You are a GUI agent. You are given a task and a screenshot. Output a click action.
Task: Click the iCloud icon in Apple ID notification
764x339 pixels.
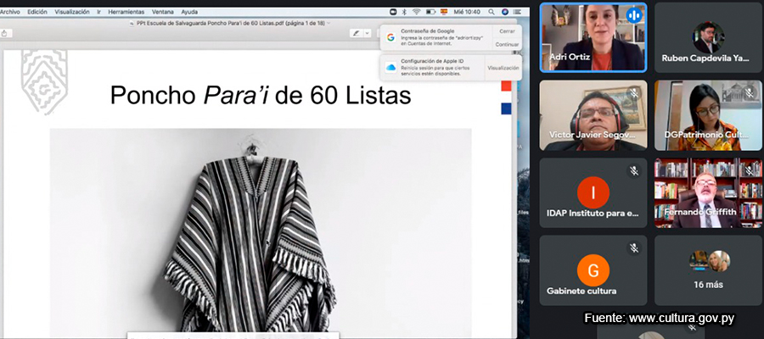pos(390,67)
